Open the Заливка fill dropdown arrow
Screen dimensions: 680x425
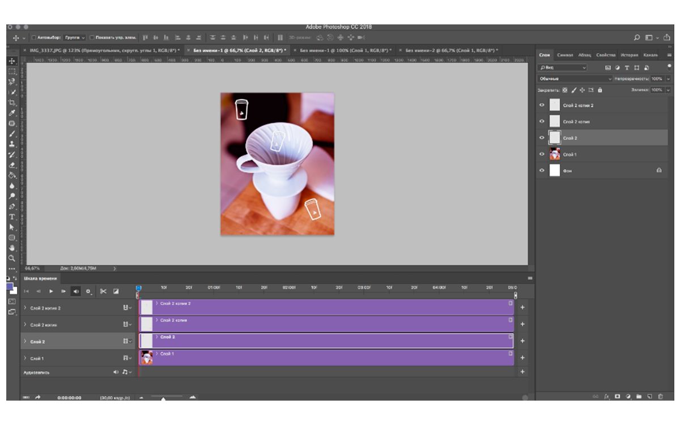coord(668,90)
